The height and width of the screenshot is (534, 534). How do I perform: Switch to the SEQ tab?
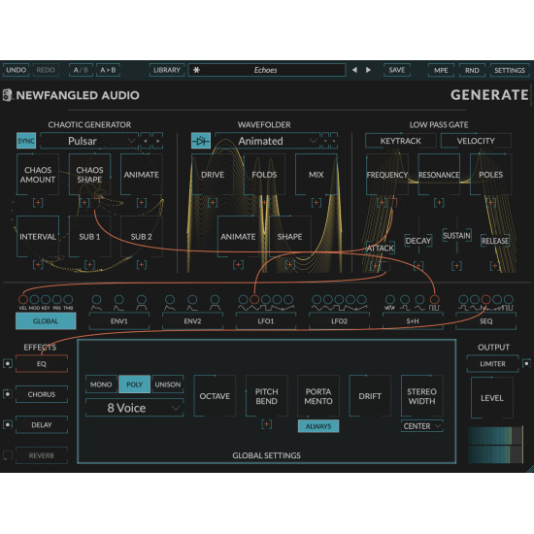[486, 321]
